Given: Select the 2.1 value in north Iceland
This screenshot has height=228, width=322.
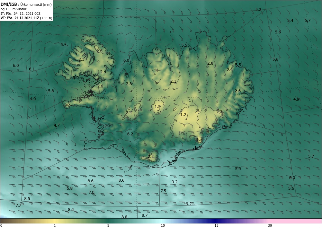Looking at the screenshot, I should (173, 81).
